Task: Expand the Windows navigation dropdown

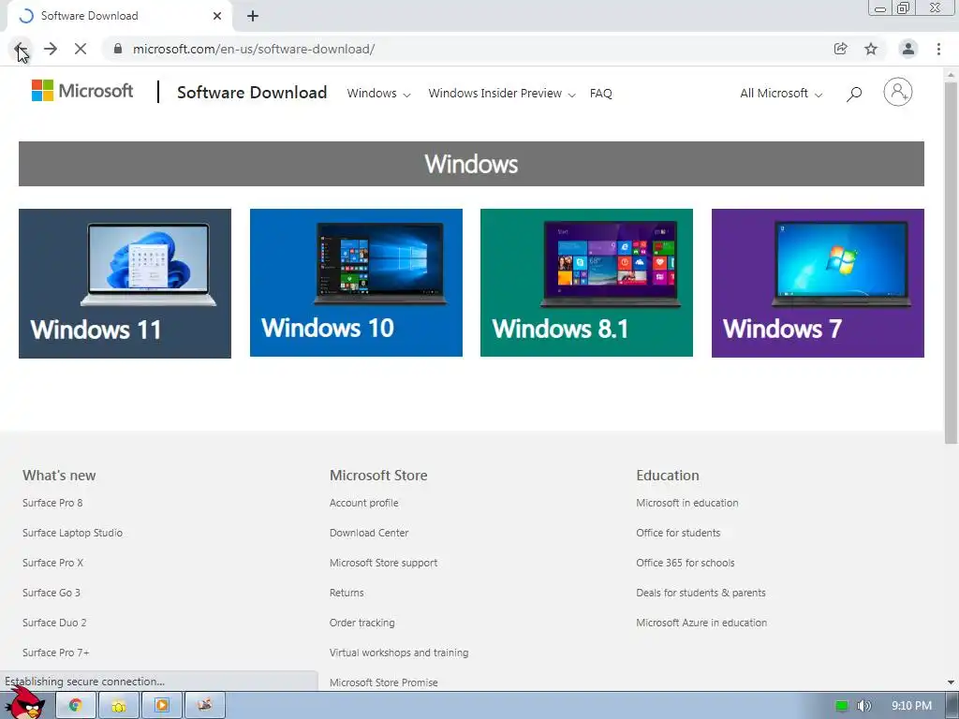Action: (x=378, y=94)
